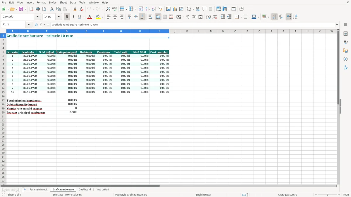The width and height of the screenshot is (351, 197).
Task: Toggle Merge and Center Cells
Action: tap(158, 17)
